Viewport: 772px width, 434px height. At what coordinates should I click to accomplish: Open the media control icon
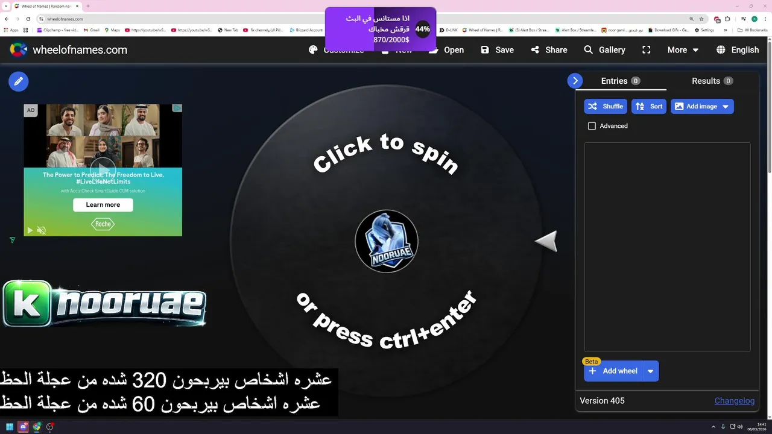743,19
